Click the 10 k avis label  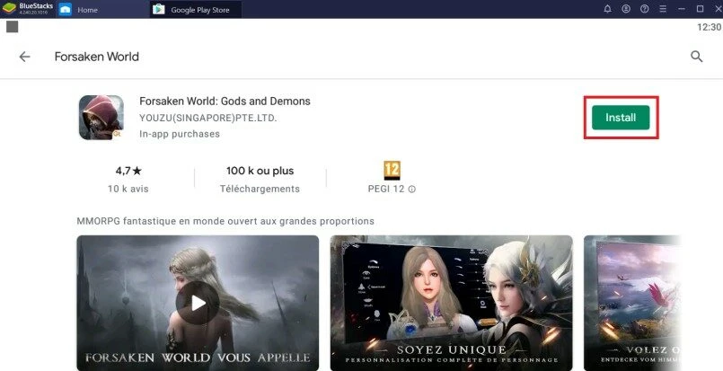128,189
